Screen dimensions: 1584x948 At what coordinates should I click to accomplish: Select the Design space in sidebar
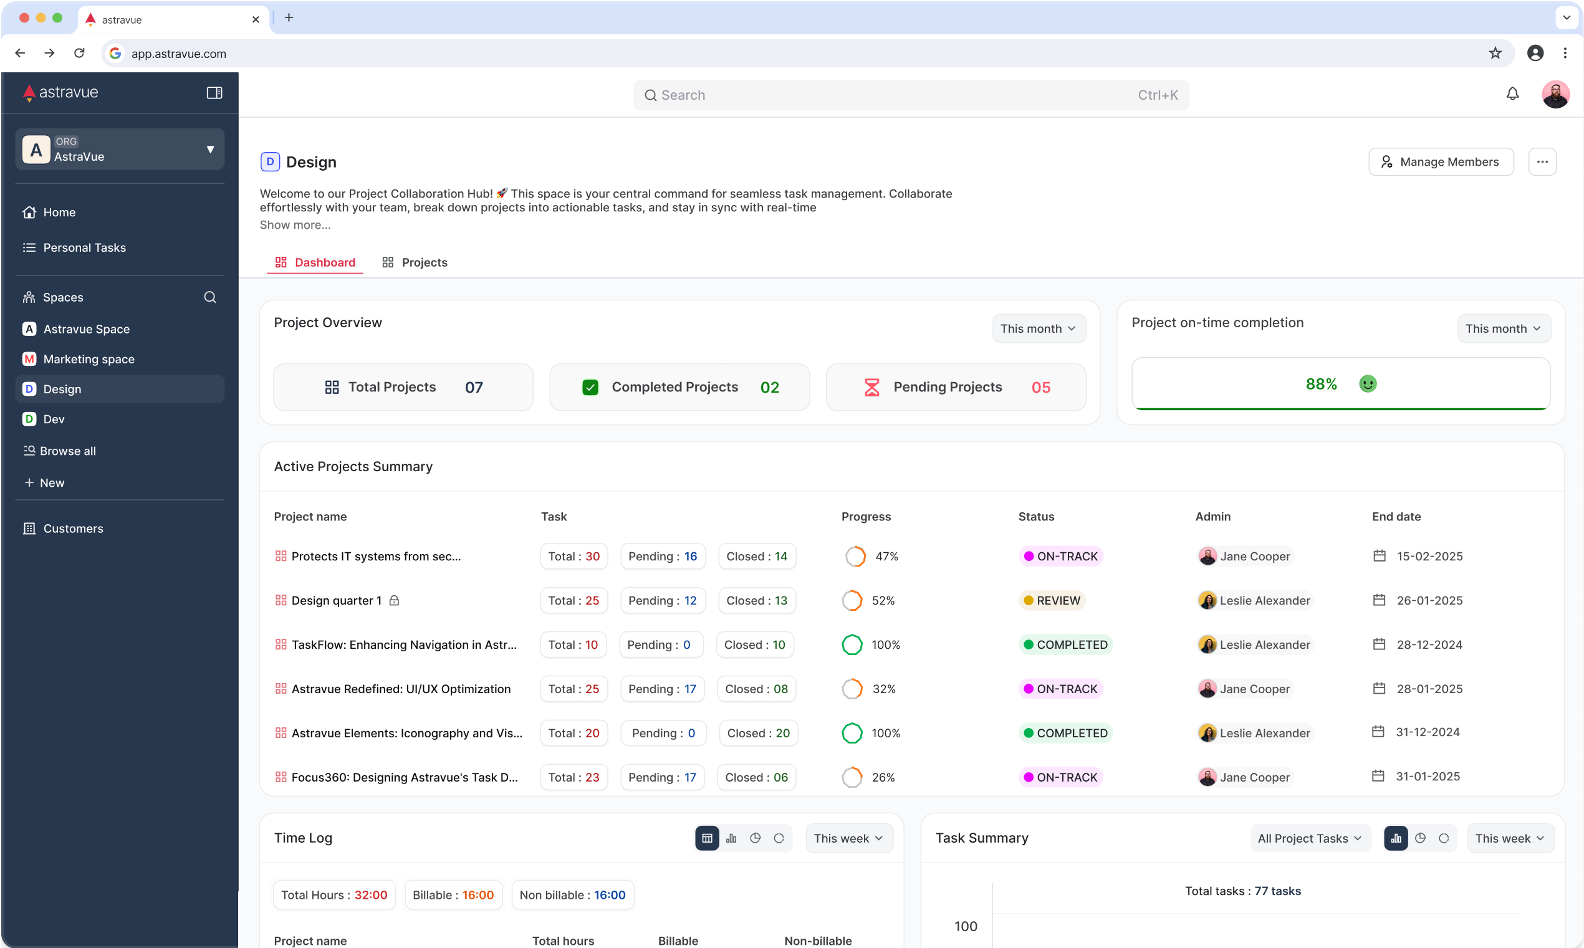pyautogui.click(x=120, y=389)
